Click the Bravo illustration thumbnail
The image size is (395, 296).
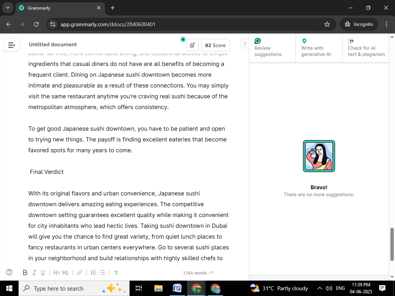pos(319,156)
